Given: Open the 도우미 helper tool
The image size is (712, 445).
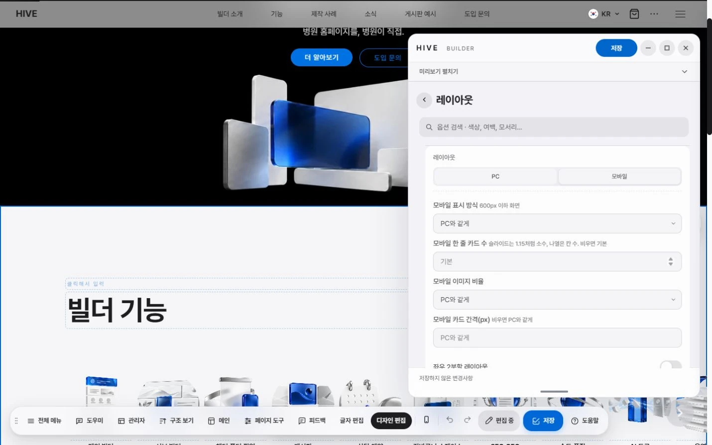Looking at the screenshot, I should (x=90, y=421).
